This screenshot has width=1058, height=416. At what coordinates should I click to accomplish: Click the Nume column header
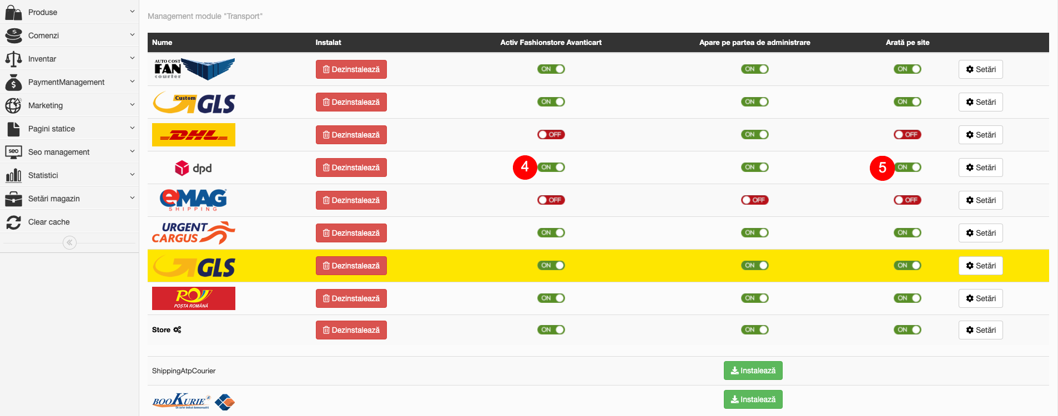(x=162, y=43)
